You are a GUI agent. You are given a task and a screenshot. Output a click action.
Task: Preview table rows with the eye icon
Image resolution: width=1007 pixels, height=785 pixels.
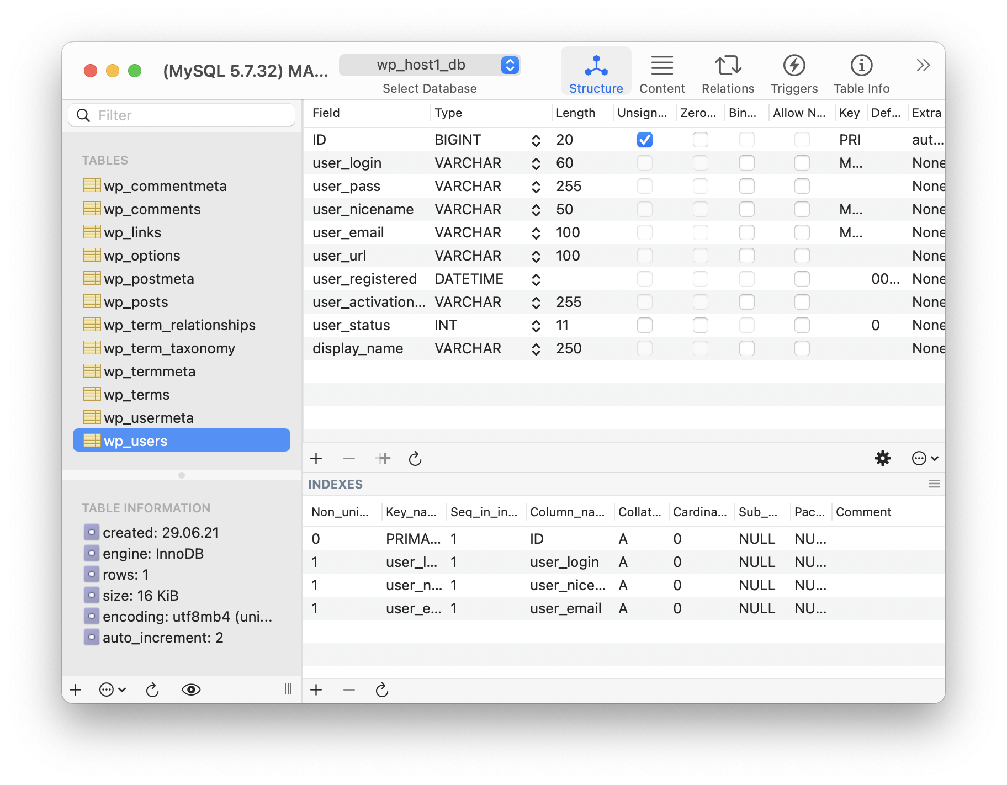(x=191, y=689)
